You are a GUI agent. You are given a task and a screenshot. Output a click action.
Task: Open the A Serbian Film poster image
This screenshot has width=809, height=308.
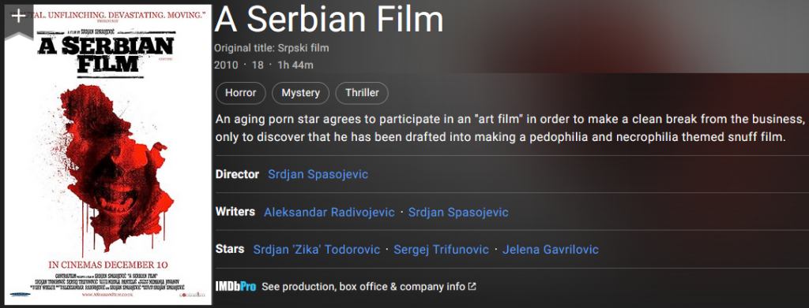click(x=108, y=154)
